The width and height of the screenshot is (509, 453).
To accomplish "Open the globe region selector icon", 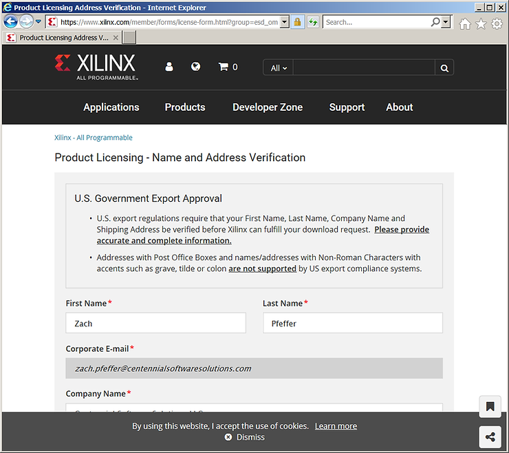I will [x=195, y=67].
